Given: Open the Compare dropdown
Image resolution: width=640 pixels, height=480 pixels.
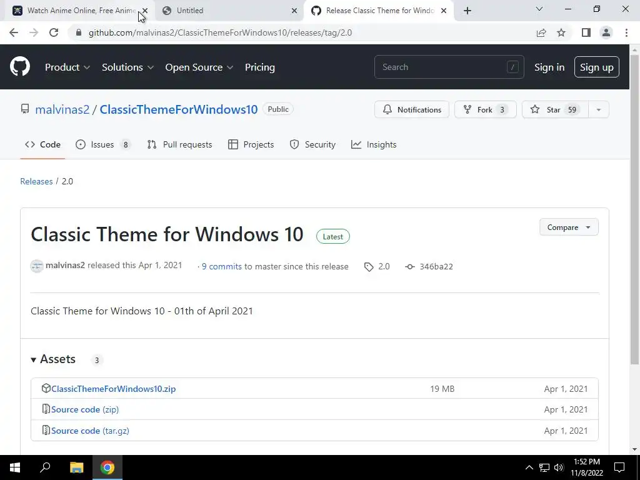Looking at the screenshot, I should pos(569,227).
